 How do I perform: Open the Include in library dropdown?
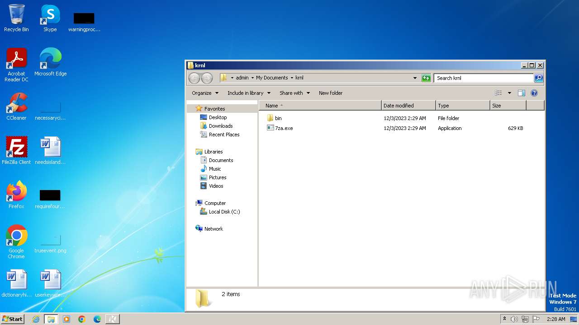[x=249, y=93]
